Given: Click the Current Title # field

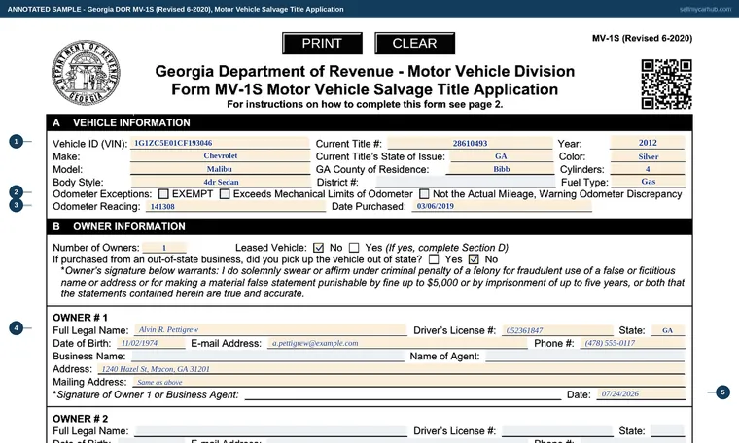Looking at the screenshot, I should [470, 143].
